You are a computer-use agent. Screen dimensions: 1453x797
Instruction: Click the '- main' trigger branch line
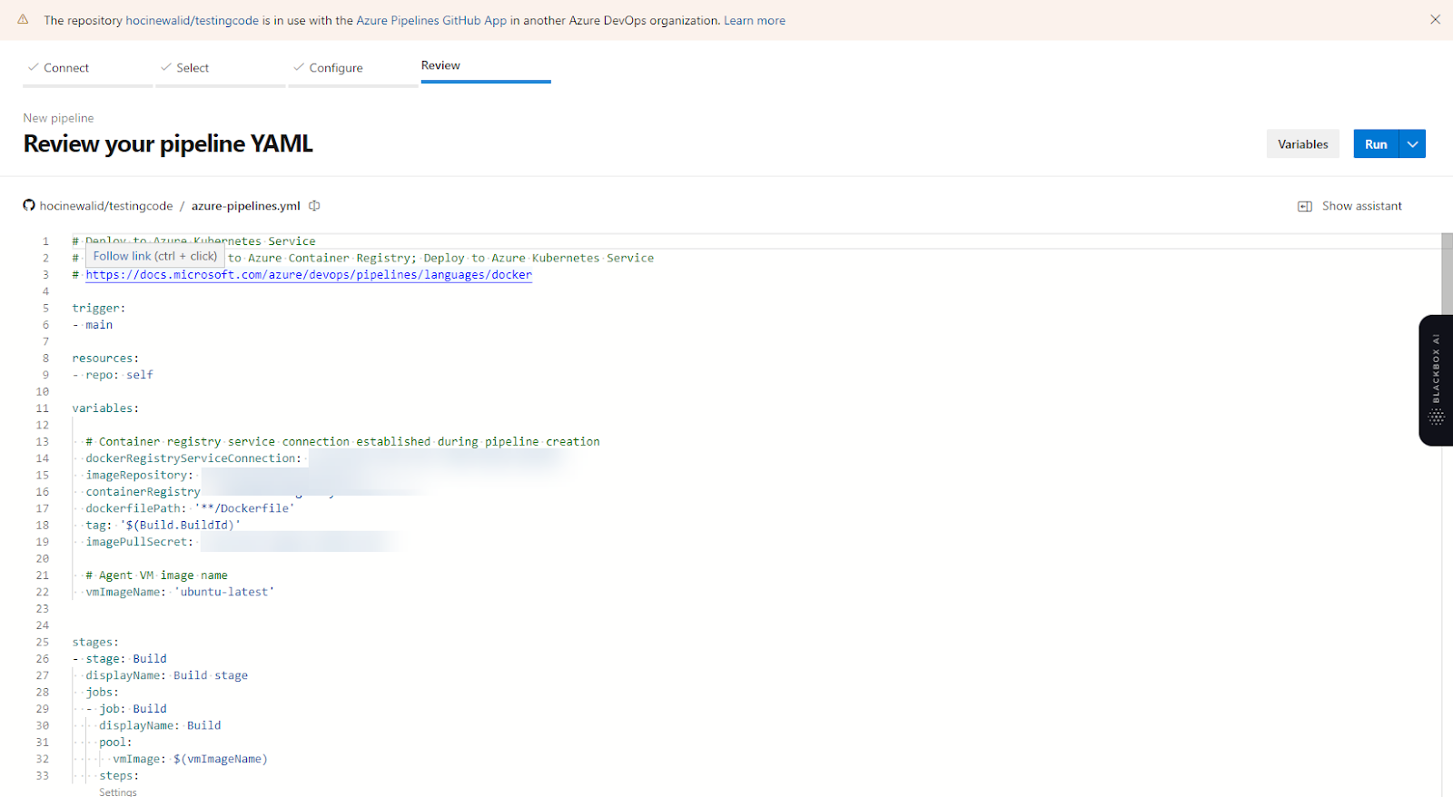tap(93, 325)
